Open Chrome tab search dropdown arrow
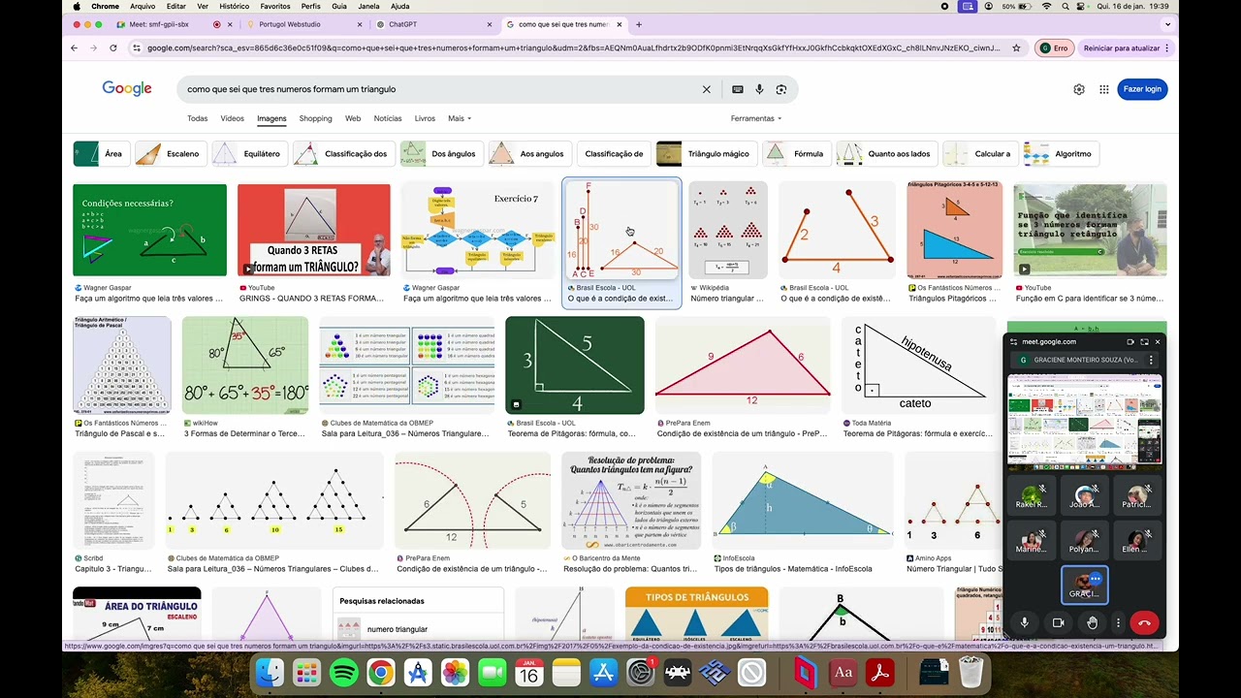The image size is (1241, 698). (1165, 24)
